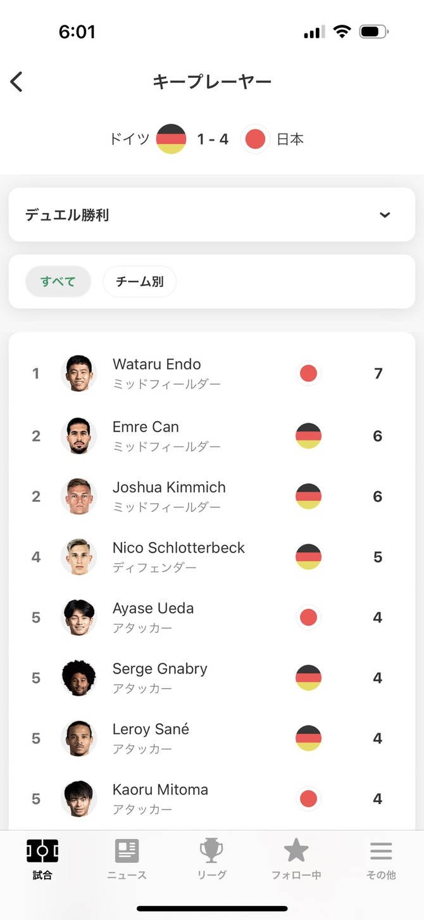Tap the back arrow icon
This screenshot has width=424, height=920.
point(17,82)
